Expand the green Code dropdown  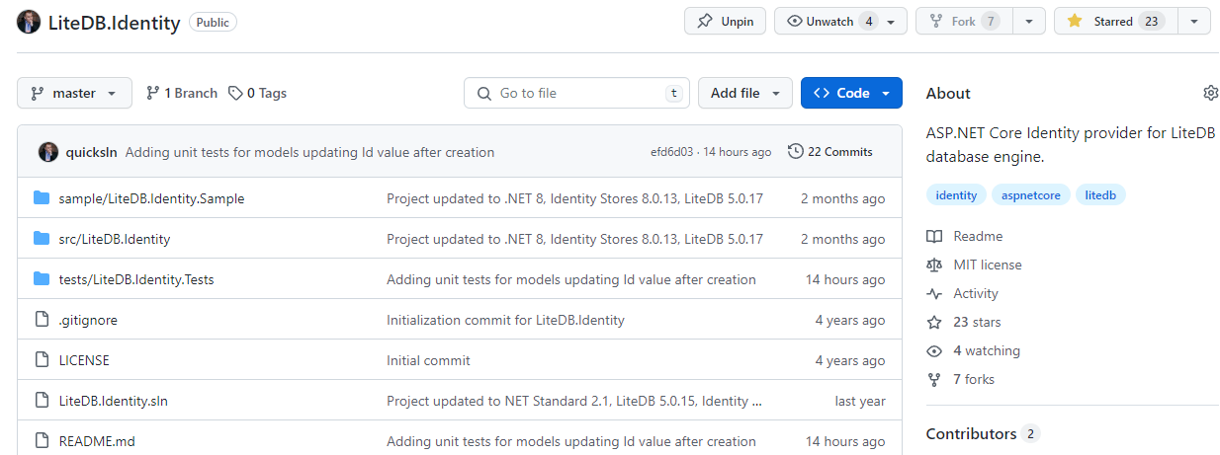851,93
